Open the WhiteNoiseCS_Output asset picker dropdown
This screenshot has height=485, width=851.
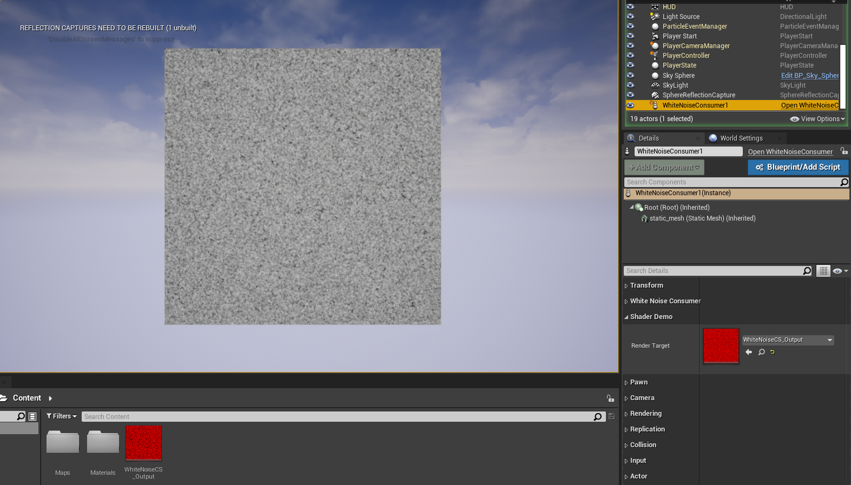(787, 340)
